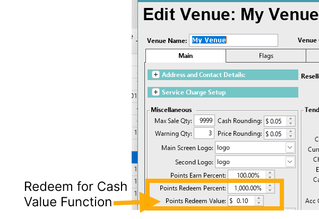The height and width of the screenshot is (219, 319).
Task: Decrease Price Rounding with the down arrow
Action: pos(290,136)
